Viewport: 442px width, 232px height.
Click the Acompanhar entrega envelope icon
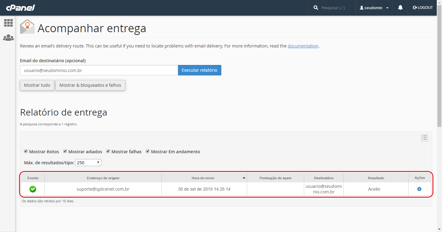[27, 27]
